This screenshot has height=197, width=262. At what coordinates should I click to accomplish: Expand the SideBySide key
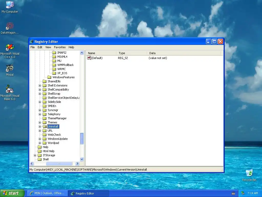click(x=40, y=102)
